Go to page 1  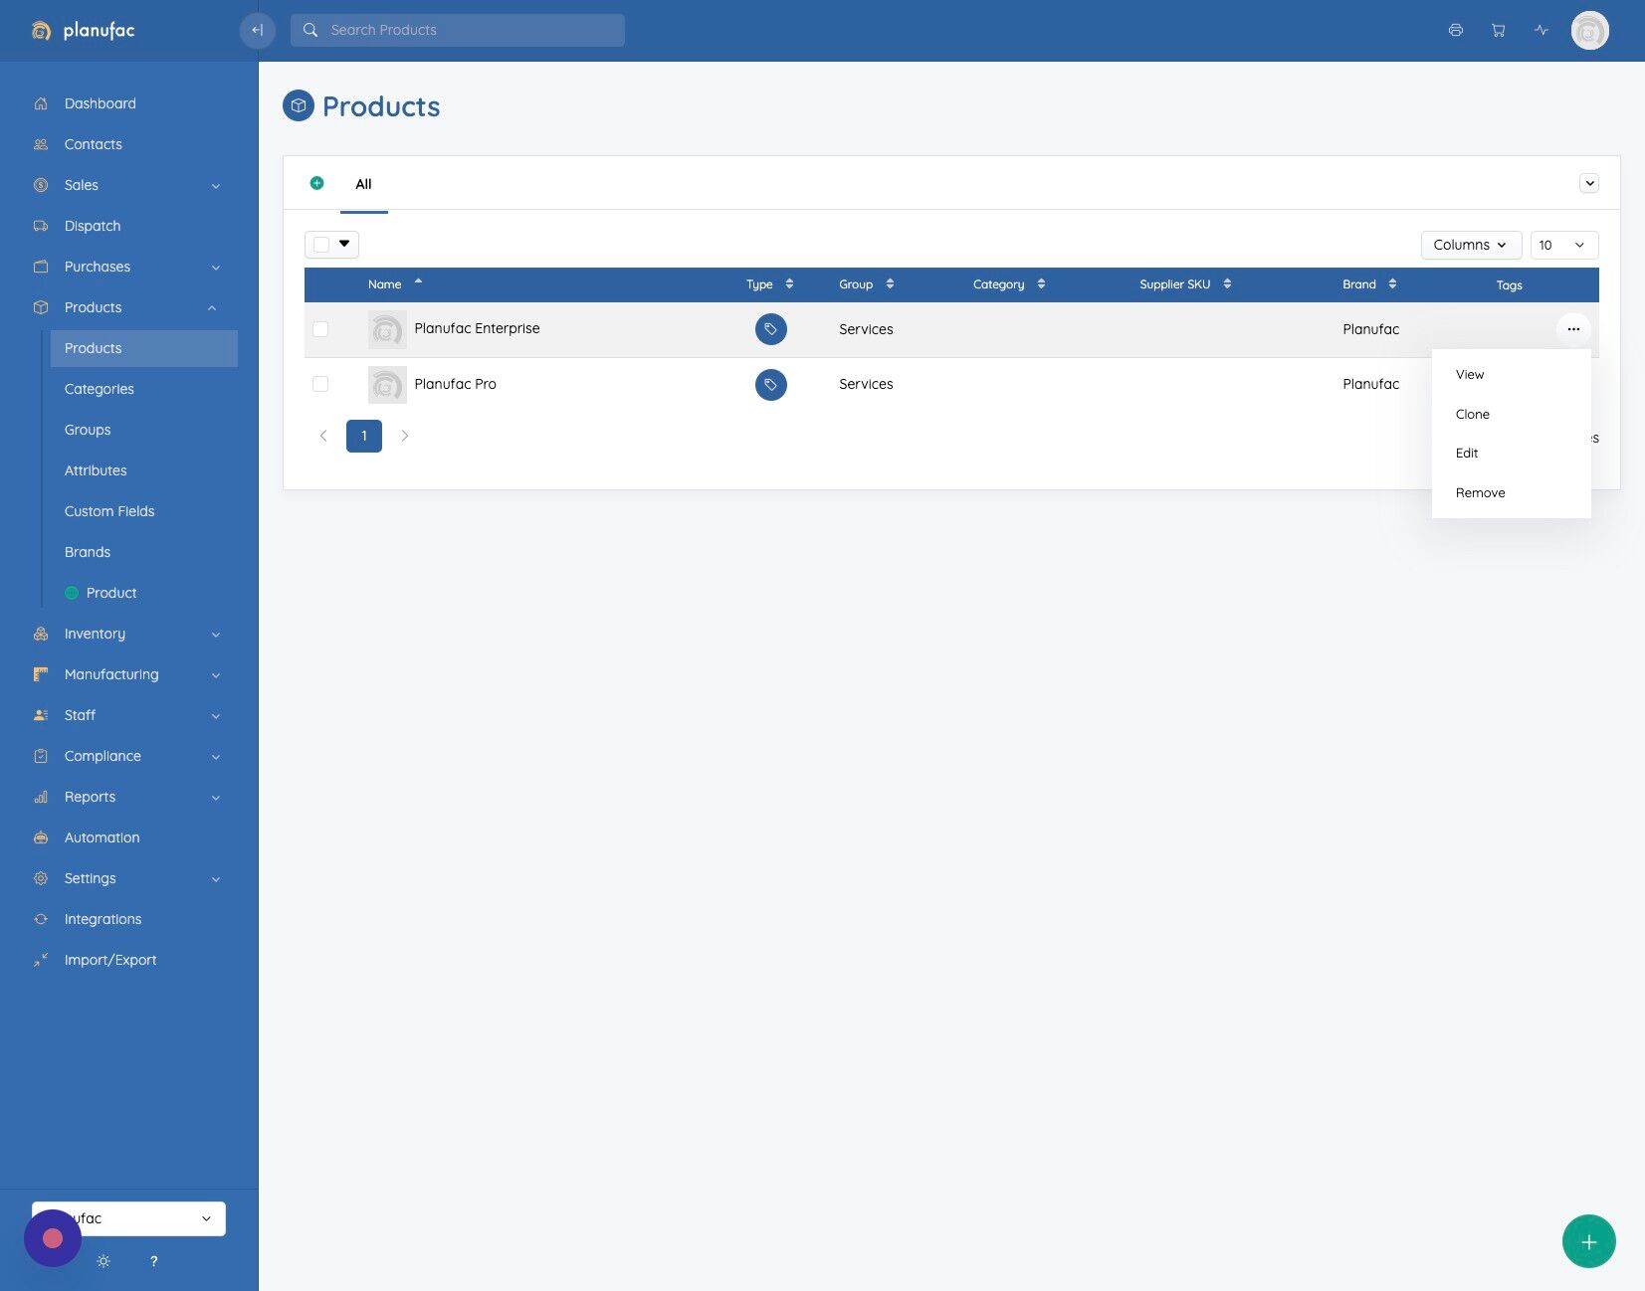click(x=364, y=436)
